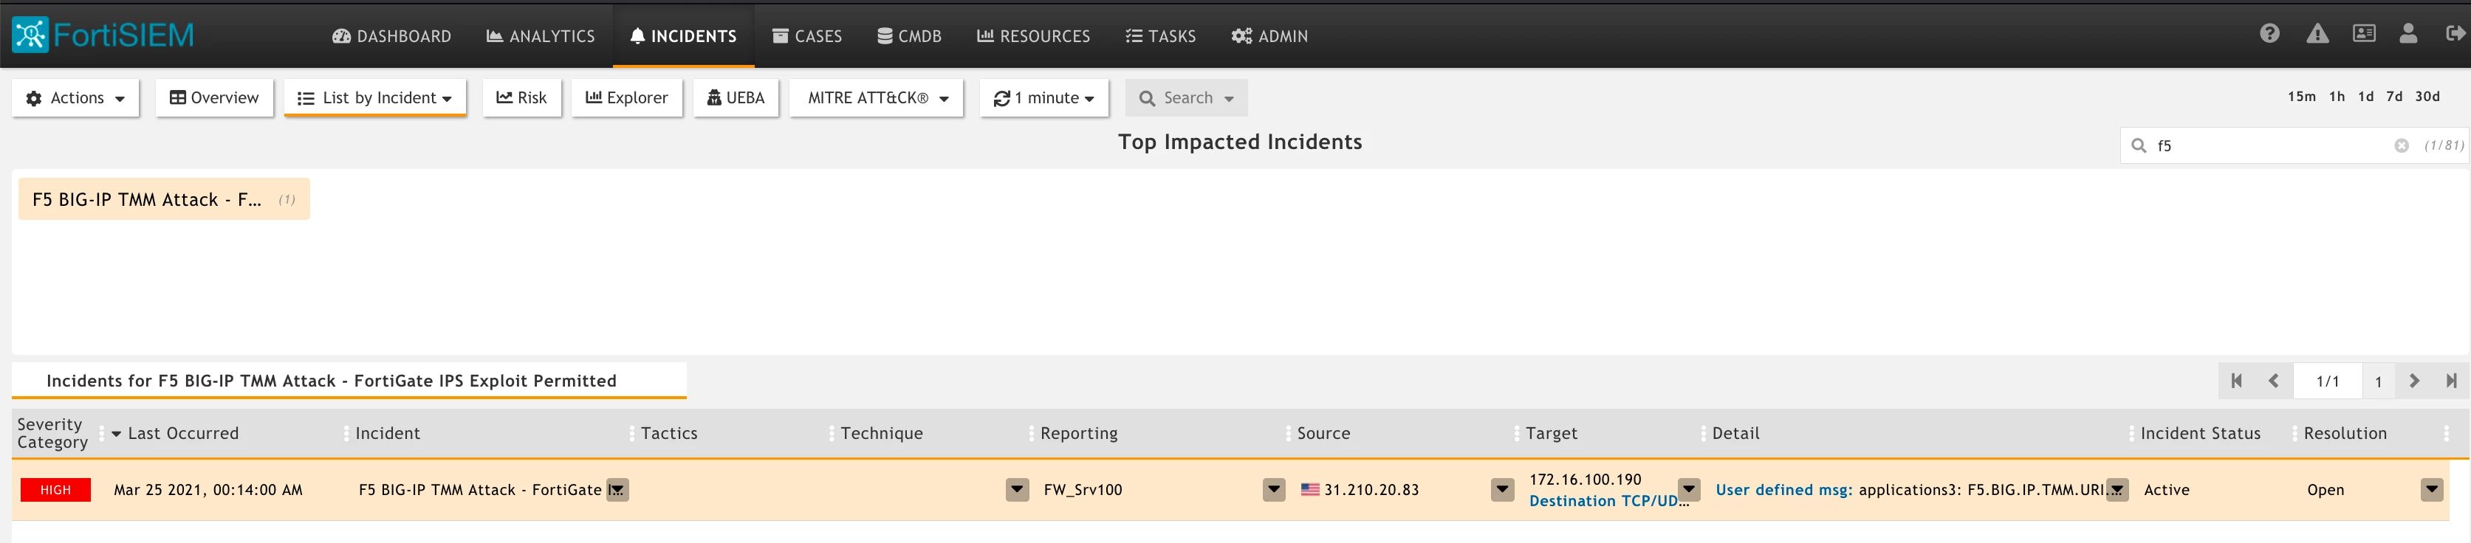Click the Detail column header
2471x543 pixels.
[1735, 434]
